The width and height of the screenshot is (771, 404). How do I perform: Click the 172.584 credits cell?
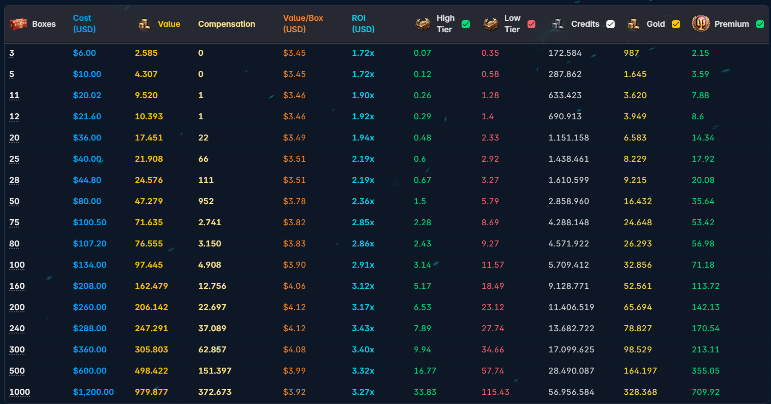[x=565, y=53]
